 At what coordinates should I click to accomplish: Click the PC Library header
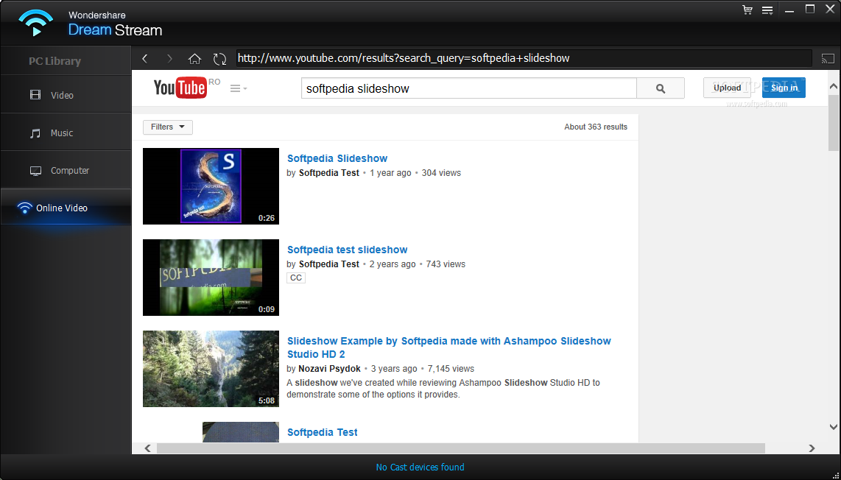[x=54, y=61]
